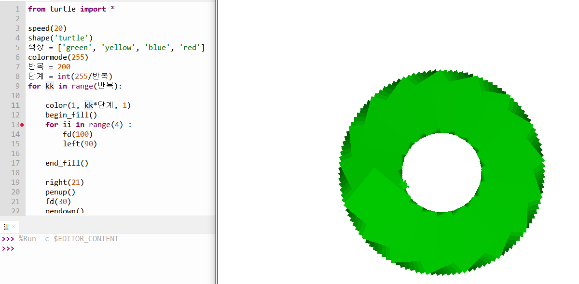The width and height of the screenshot is (579, 284).
Task: Click the 'red' string in the 색상 list
Action: coord(190,48)
